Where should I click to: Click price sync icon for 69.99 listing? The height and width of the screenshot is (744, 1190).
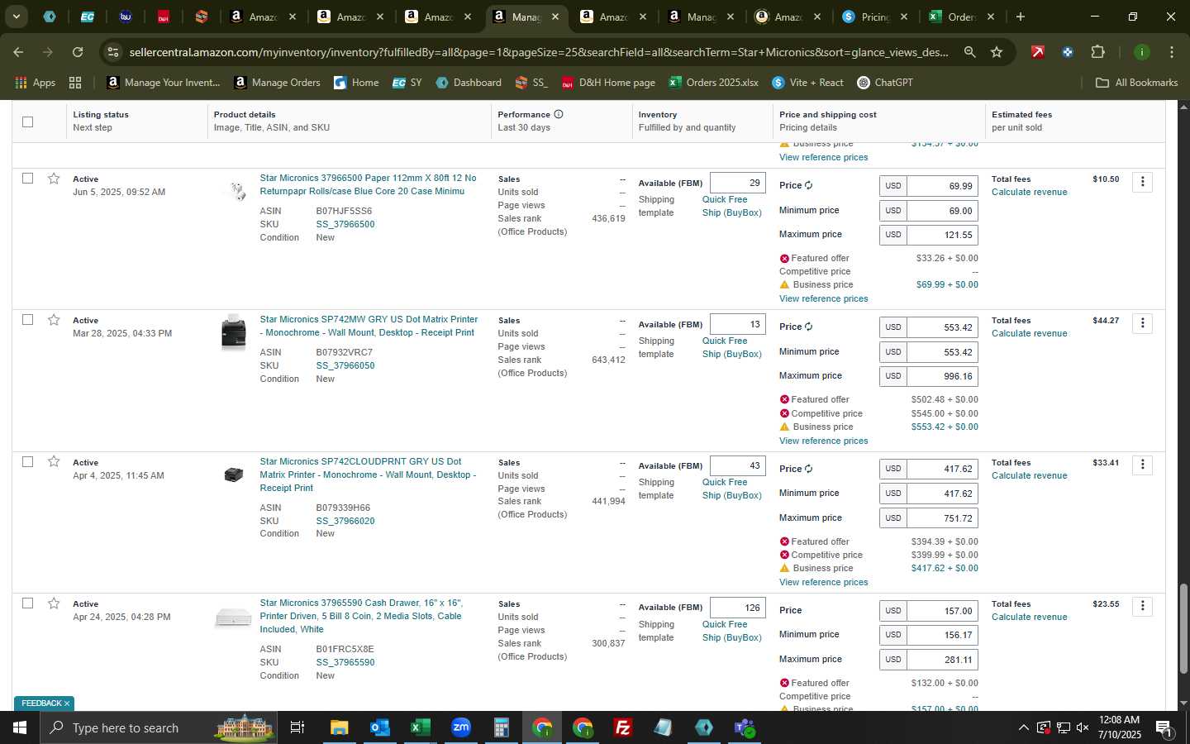tap(808, 185)
